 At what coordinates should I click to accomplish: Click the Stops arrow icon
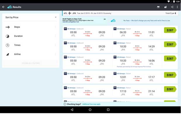tap(8, 27)
